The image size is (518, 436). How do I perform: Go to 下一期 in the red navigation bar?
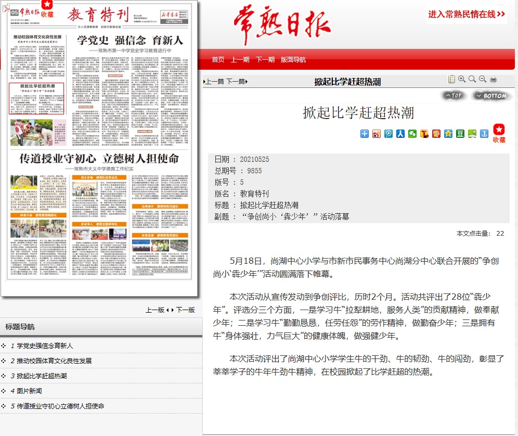(x=265, y=60)
